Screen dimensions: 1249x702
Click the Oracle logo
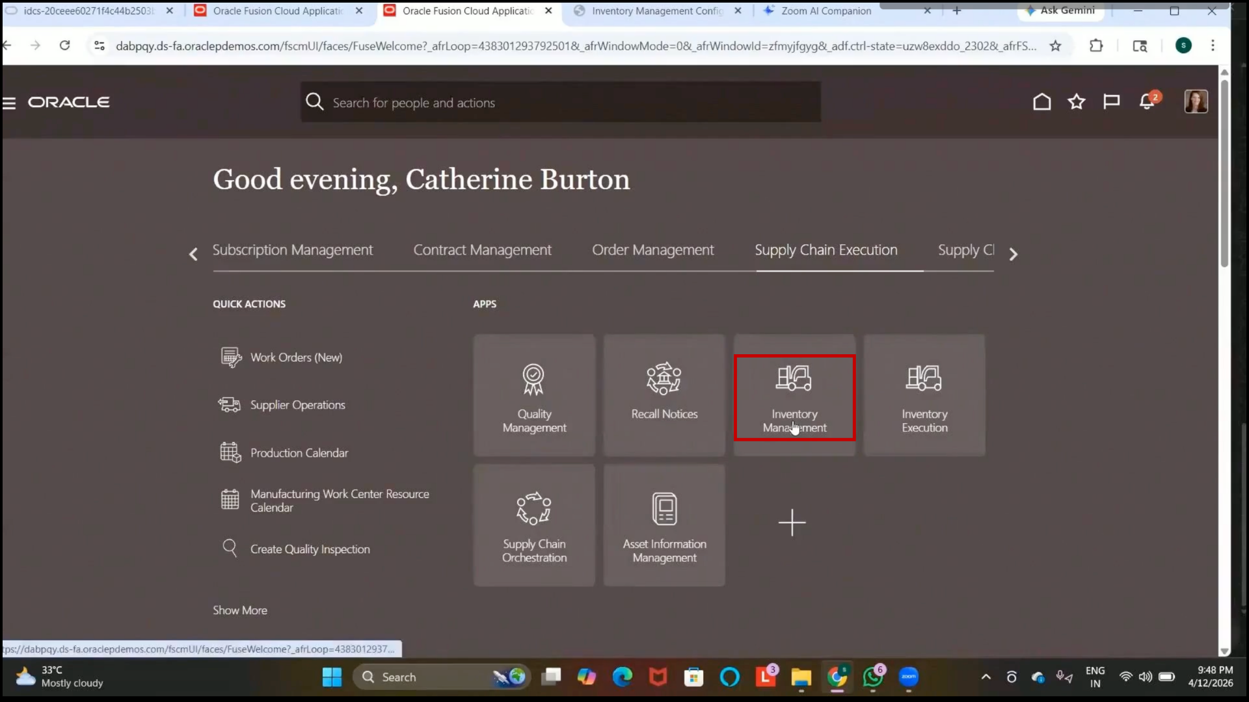pyautogui.click(x=68, y=102)
